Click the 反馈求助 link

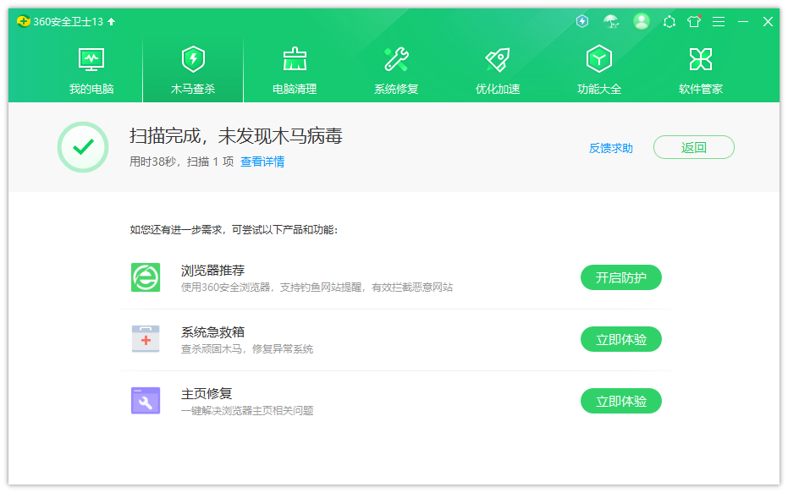click(x=611, y=148)
